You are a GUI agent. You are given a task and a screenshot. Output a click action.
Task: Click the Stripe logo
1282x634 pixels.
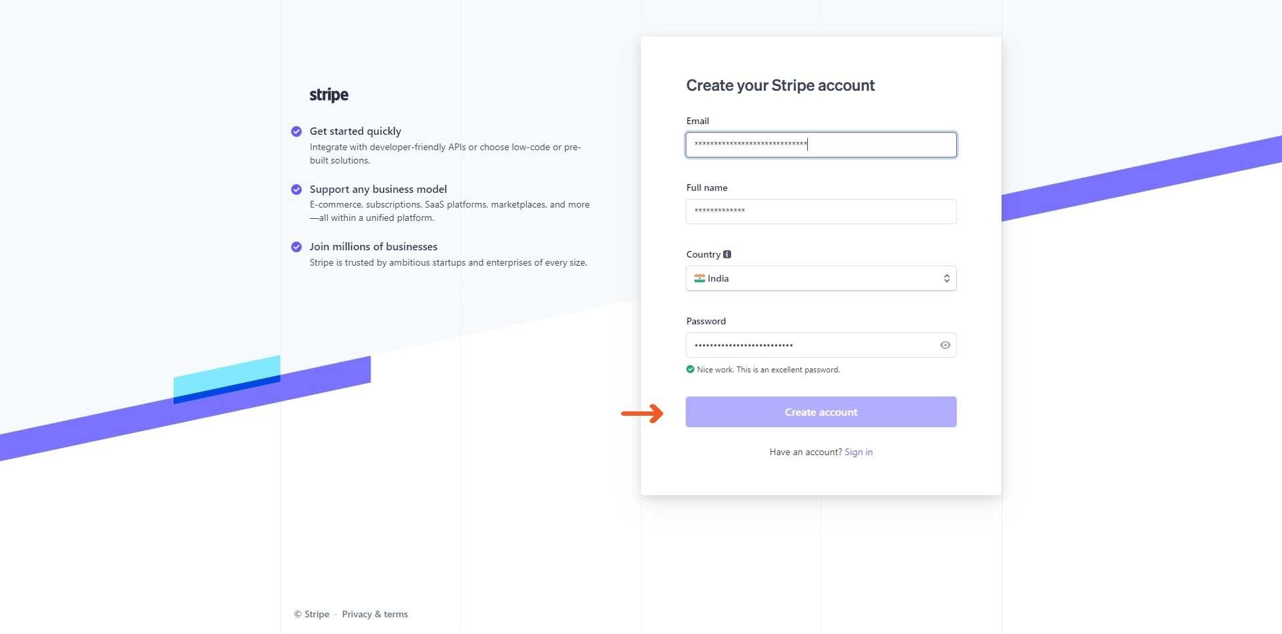pos(329,94)
